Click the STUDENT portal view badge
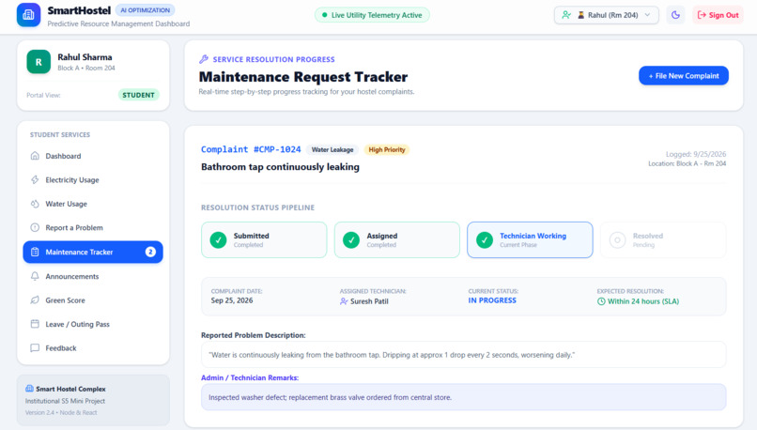 pyautogui.click(x=139, y=95)
